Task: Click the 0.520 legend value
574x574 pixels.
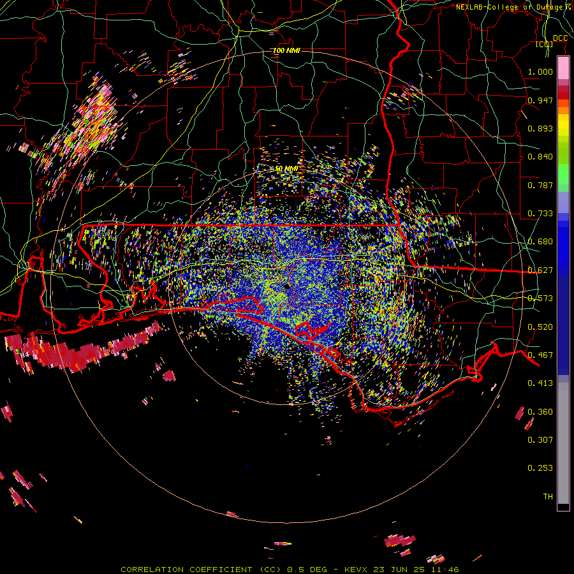Action: [x=540, y=327]
